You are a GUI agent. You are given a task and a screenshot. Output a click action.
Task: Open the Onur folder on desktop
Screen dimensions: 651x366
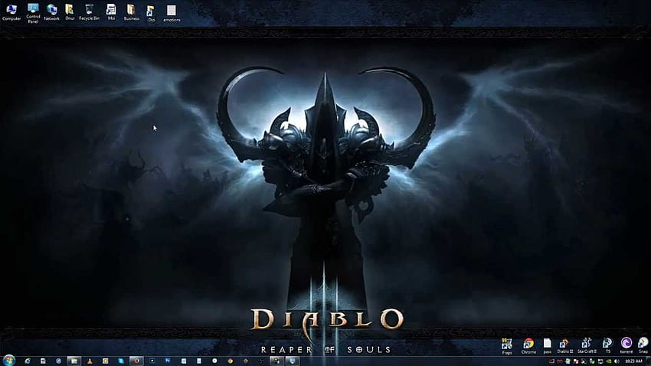pos(70,12)
